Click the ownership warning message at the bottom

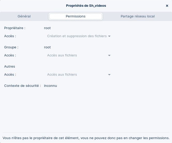86,138
